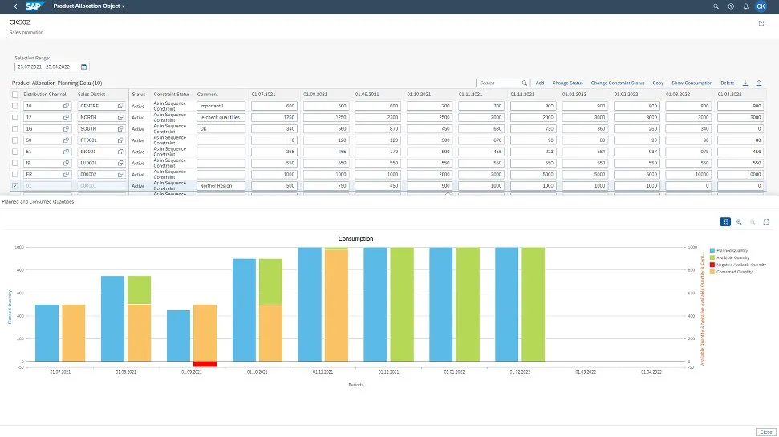779x437 pixels.
Task: Check the select-all checkbox in the table header
Action: [15, 94]
